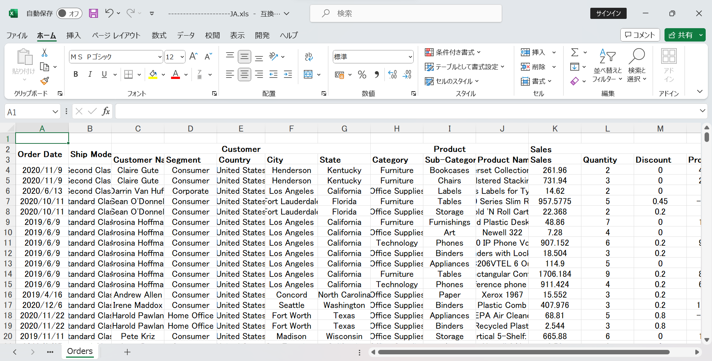Apply Bold formatting
712x361 pixels.
tap(76, 74)
